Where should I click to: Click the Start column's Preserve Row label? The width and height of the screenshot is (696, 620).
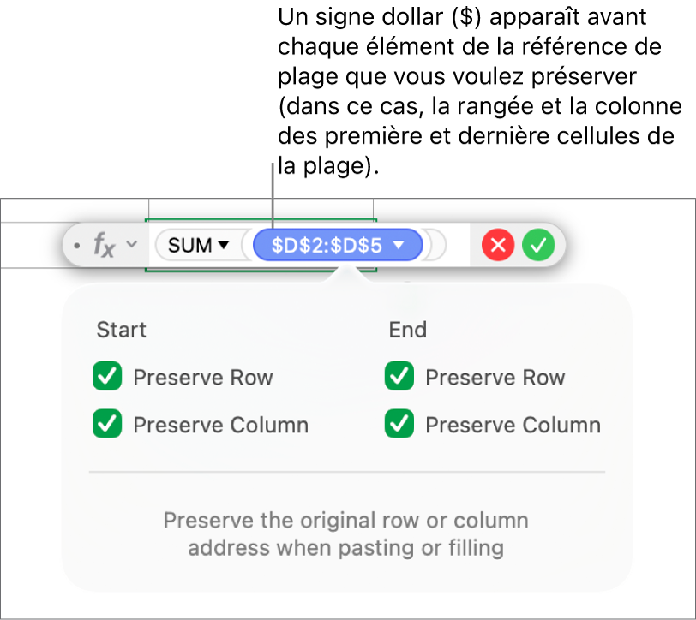point(202,378)
